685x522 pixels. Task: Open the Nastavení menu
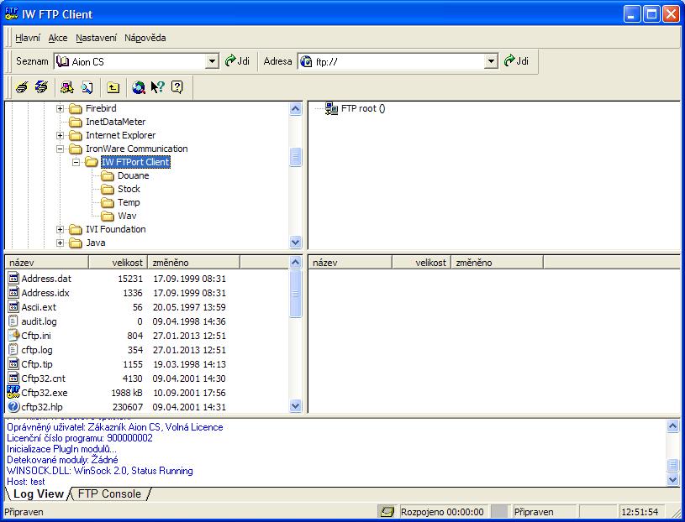97,38
